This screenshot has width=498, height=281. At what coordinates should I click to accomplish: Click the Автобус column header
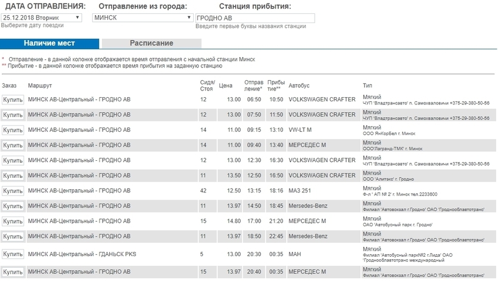(299, 86)
